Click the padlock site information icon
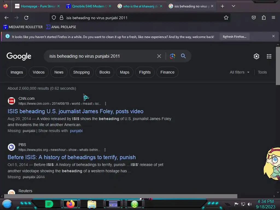Screen dimensions: 280x210 (62, 18)
